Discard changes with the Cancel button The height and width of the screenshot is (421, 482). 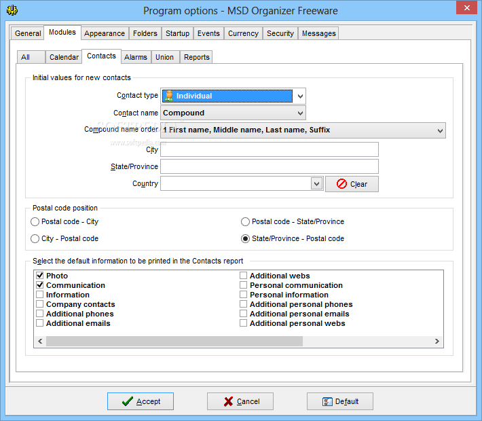(240, 401)
